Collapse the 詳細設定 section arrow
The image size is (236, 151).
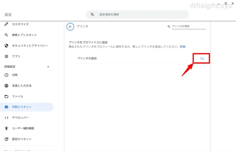(x=48, y=67)
